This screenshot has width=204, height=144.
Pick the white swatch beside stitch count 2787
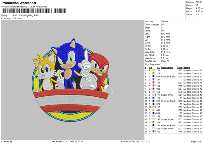pos(153,119)
